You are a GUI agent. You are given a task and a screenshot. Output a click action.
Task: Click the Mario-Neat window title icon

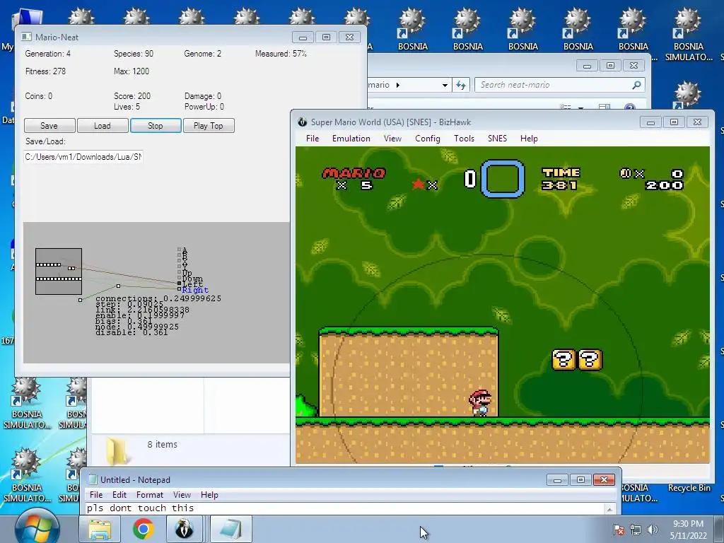(26, 37)
